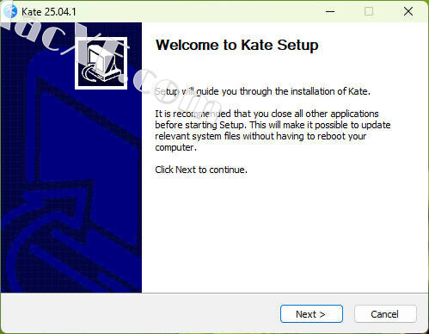Click the separator line above the buttons

pos(214,293)
